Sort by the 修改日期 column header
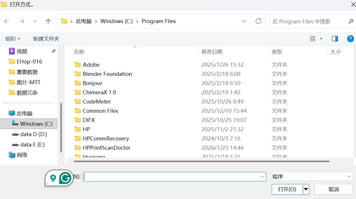Viewport: 356px width, 199px height. 212,52
